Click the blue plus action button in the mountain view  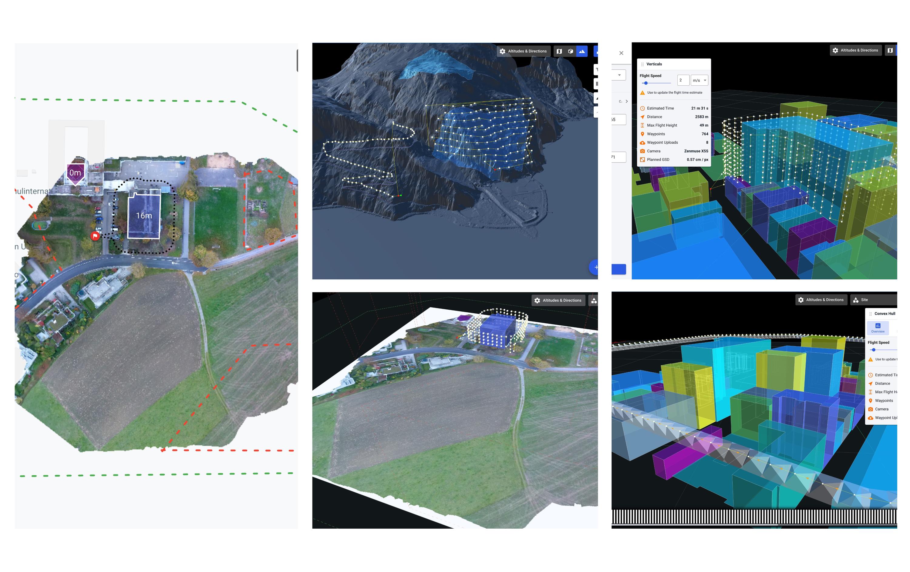click(596, 267)
